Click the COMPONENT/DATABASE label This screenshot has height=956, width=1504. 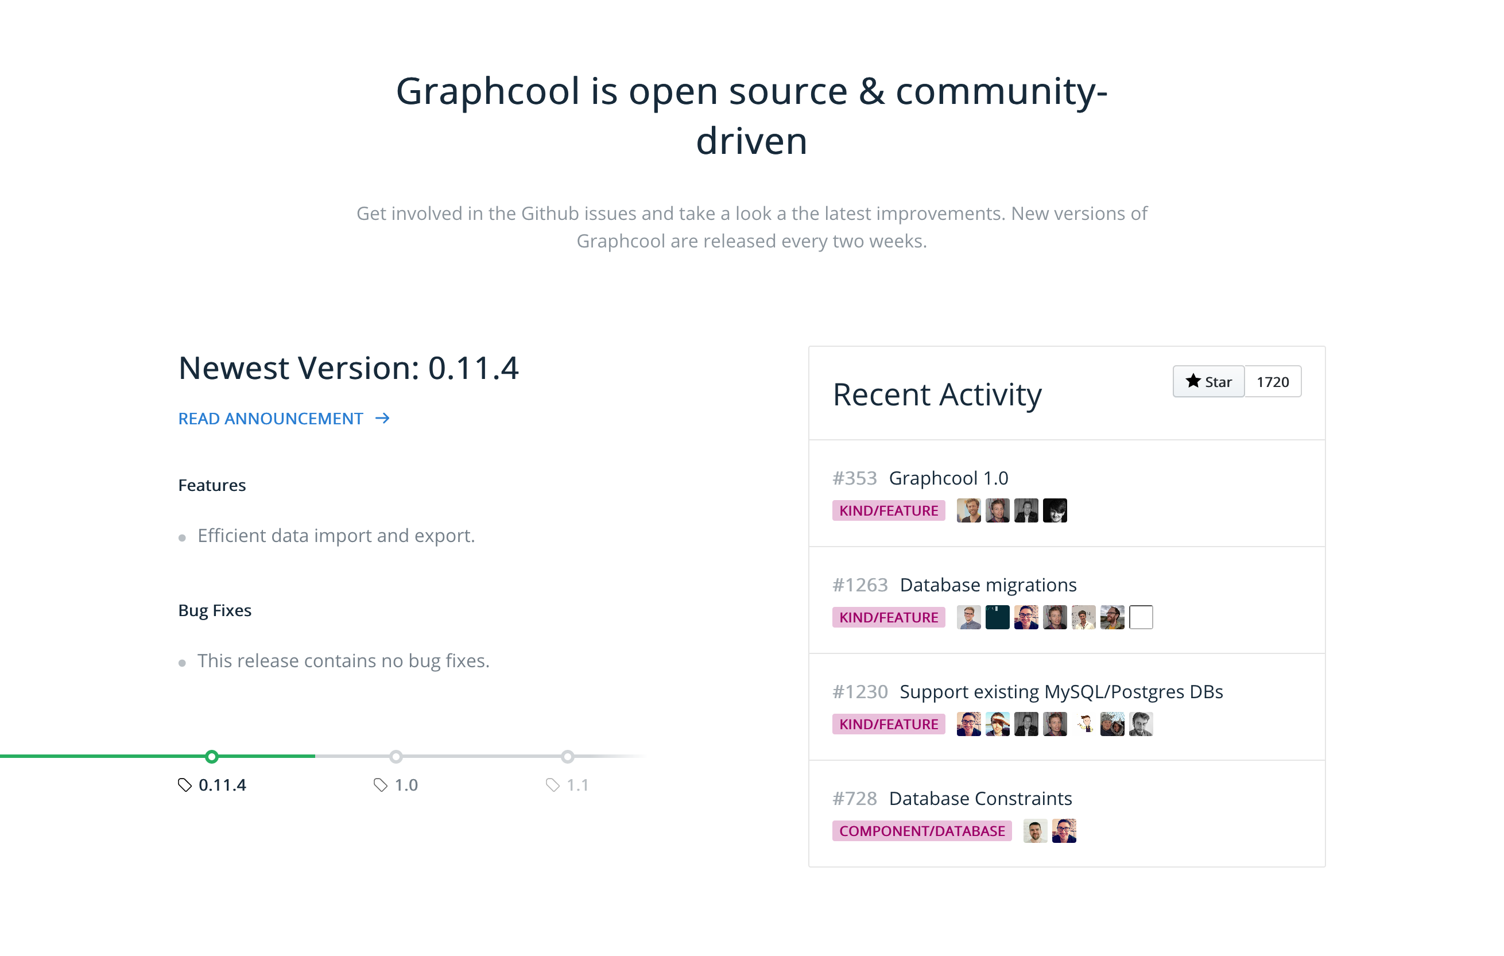(x=922, y=831)
